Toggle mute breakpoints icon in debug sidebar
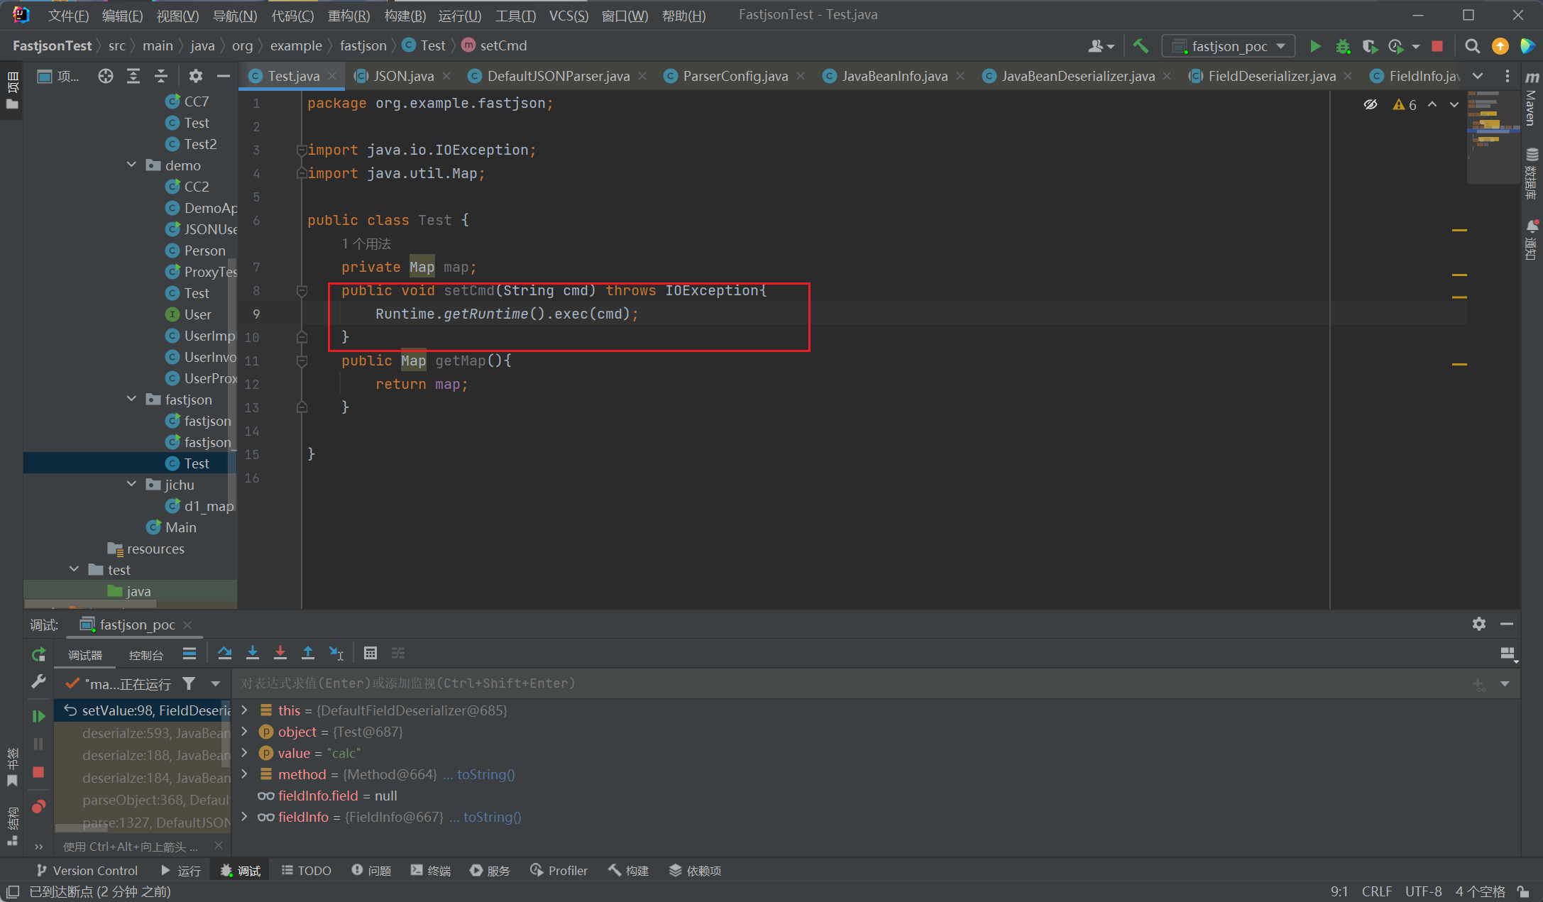 (x=38, y=806)
